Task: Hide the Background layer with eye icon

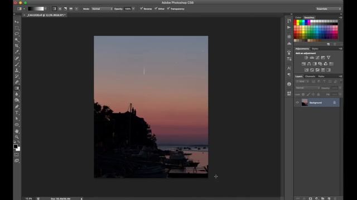Action: coord(297,103)
